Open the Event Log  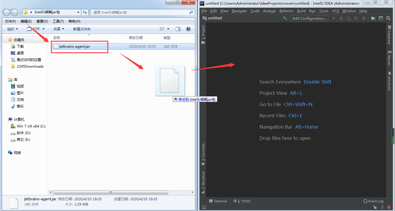374,201
